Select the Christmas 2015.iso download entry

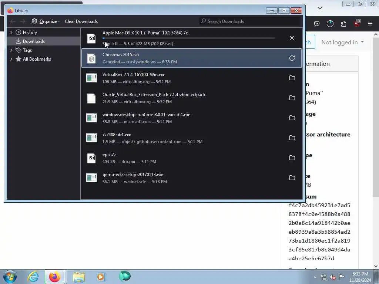point(191,58)
